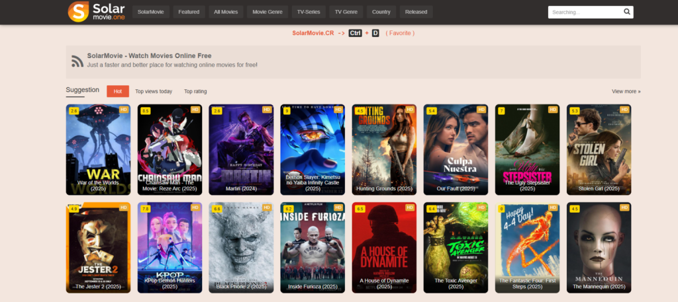Viewport: 678px width, 302px height.
Task: Open The Ugly Stepsister poster
Action: (528, 150)
